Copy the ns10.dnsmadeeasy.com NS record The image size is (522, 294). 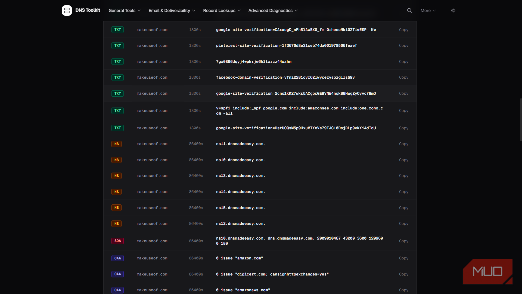[x=403, y=160]
